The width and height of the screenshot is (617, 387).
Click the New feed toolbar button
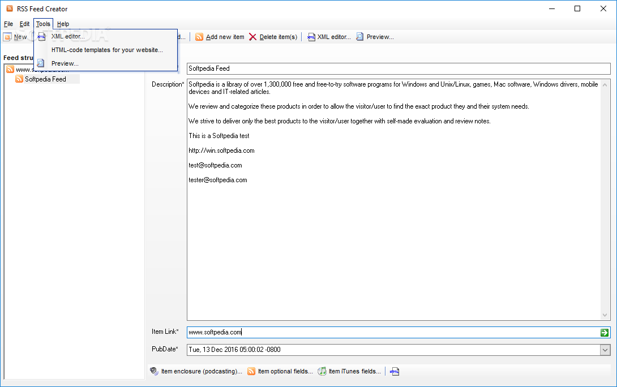[x=15, y=37]
